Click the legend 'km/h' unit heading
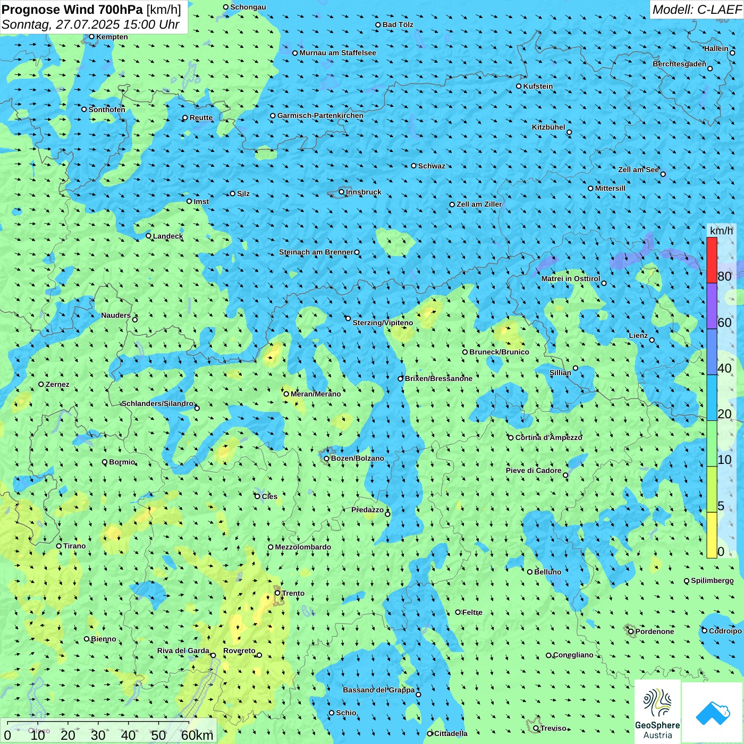The image size is (744, 744). point(721,231)
